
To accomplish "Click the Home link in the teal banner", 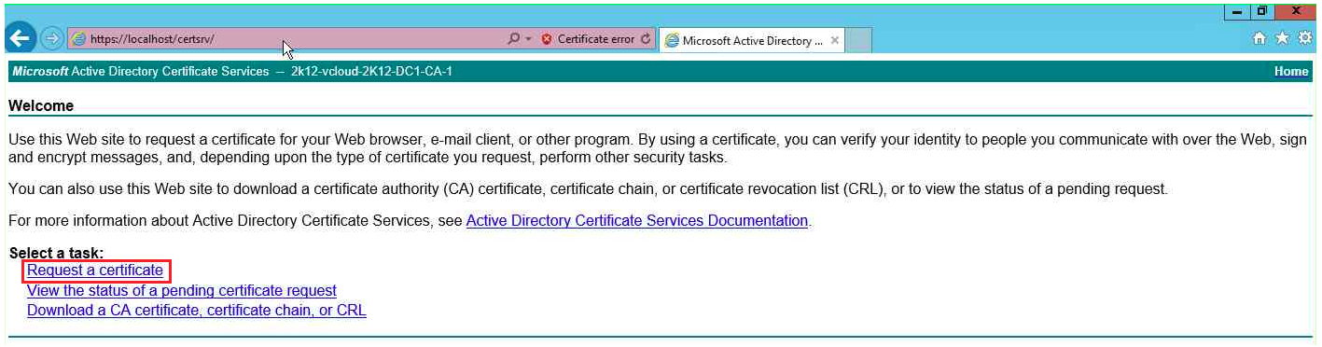I will click(1291, 71).
